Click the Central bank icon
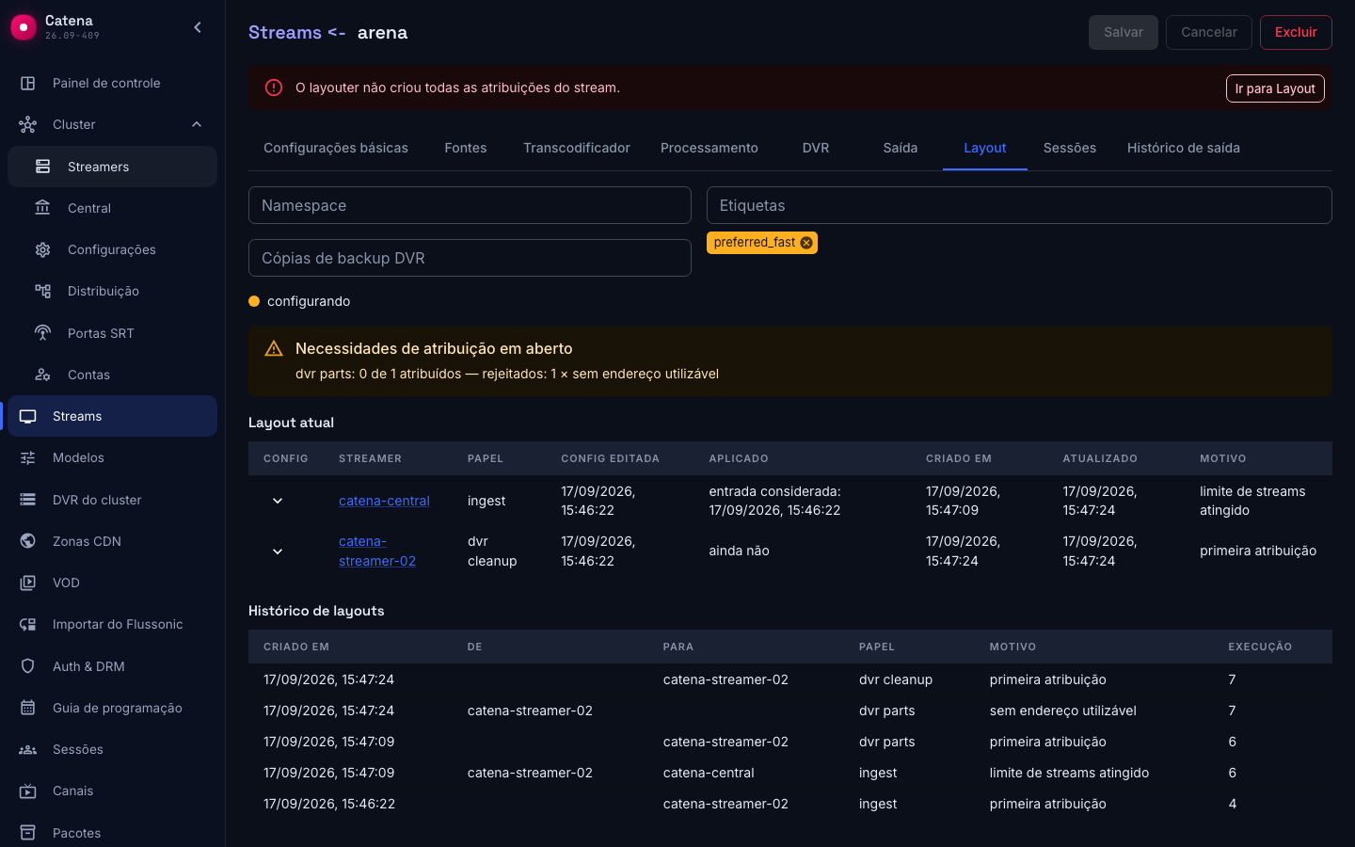Image resolution: width=1355 pixels, height=847 pixels. tap(43, 208)
